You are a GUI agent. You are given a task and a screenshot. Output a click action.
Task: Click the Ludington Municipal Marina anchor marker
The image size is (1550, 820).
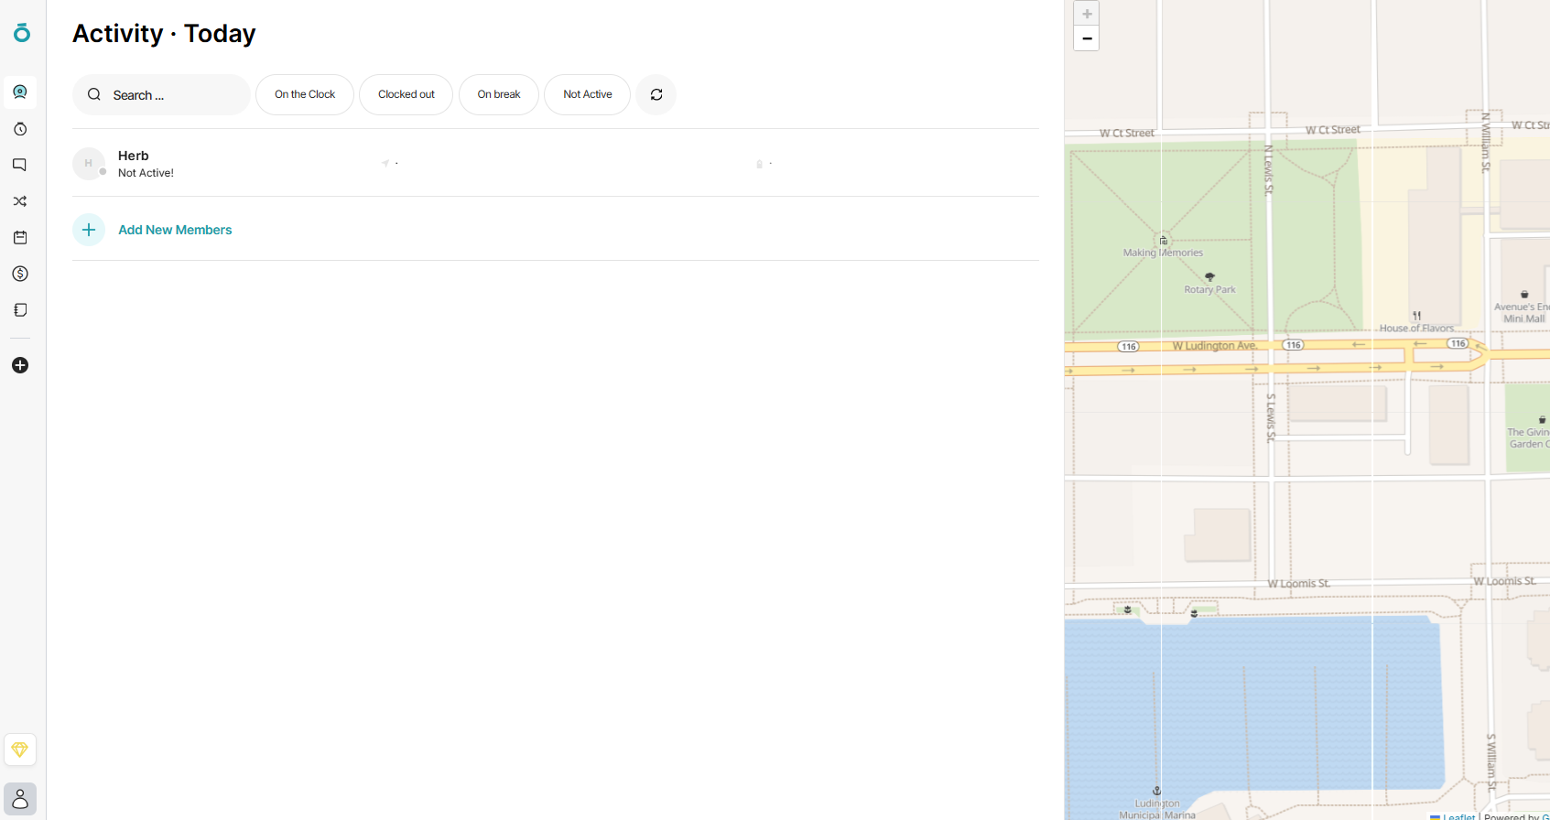pos(1156,791)
